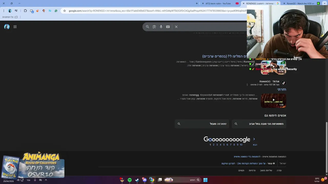
Task: Open פרטיות privacy footer link
Action: coord(252,170)
